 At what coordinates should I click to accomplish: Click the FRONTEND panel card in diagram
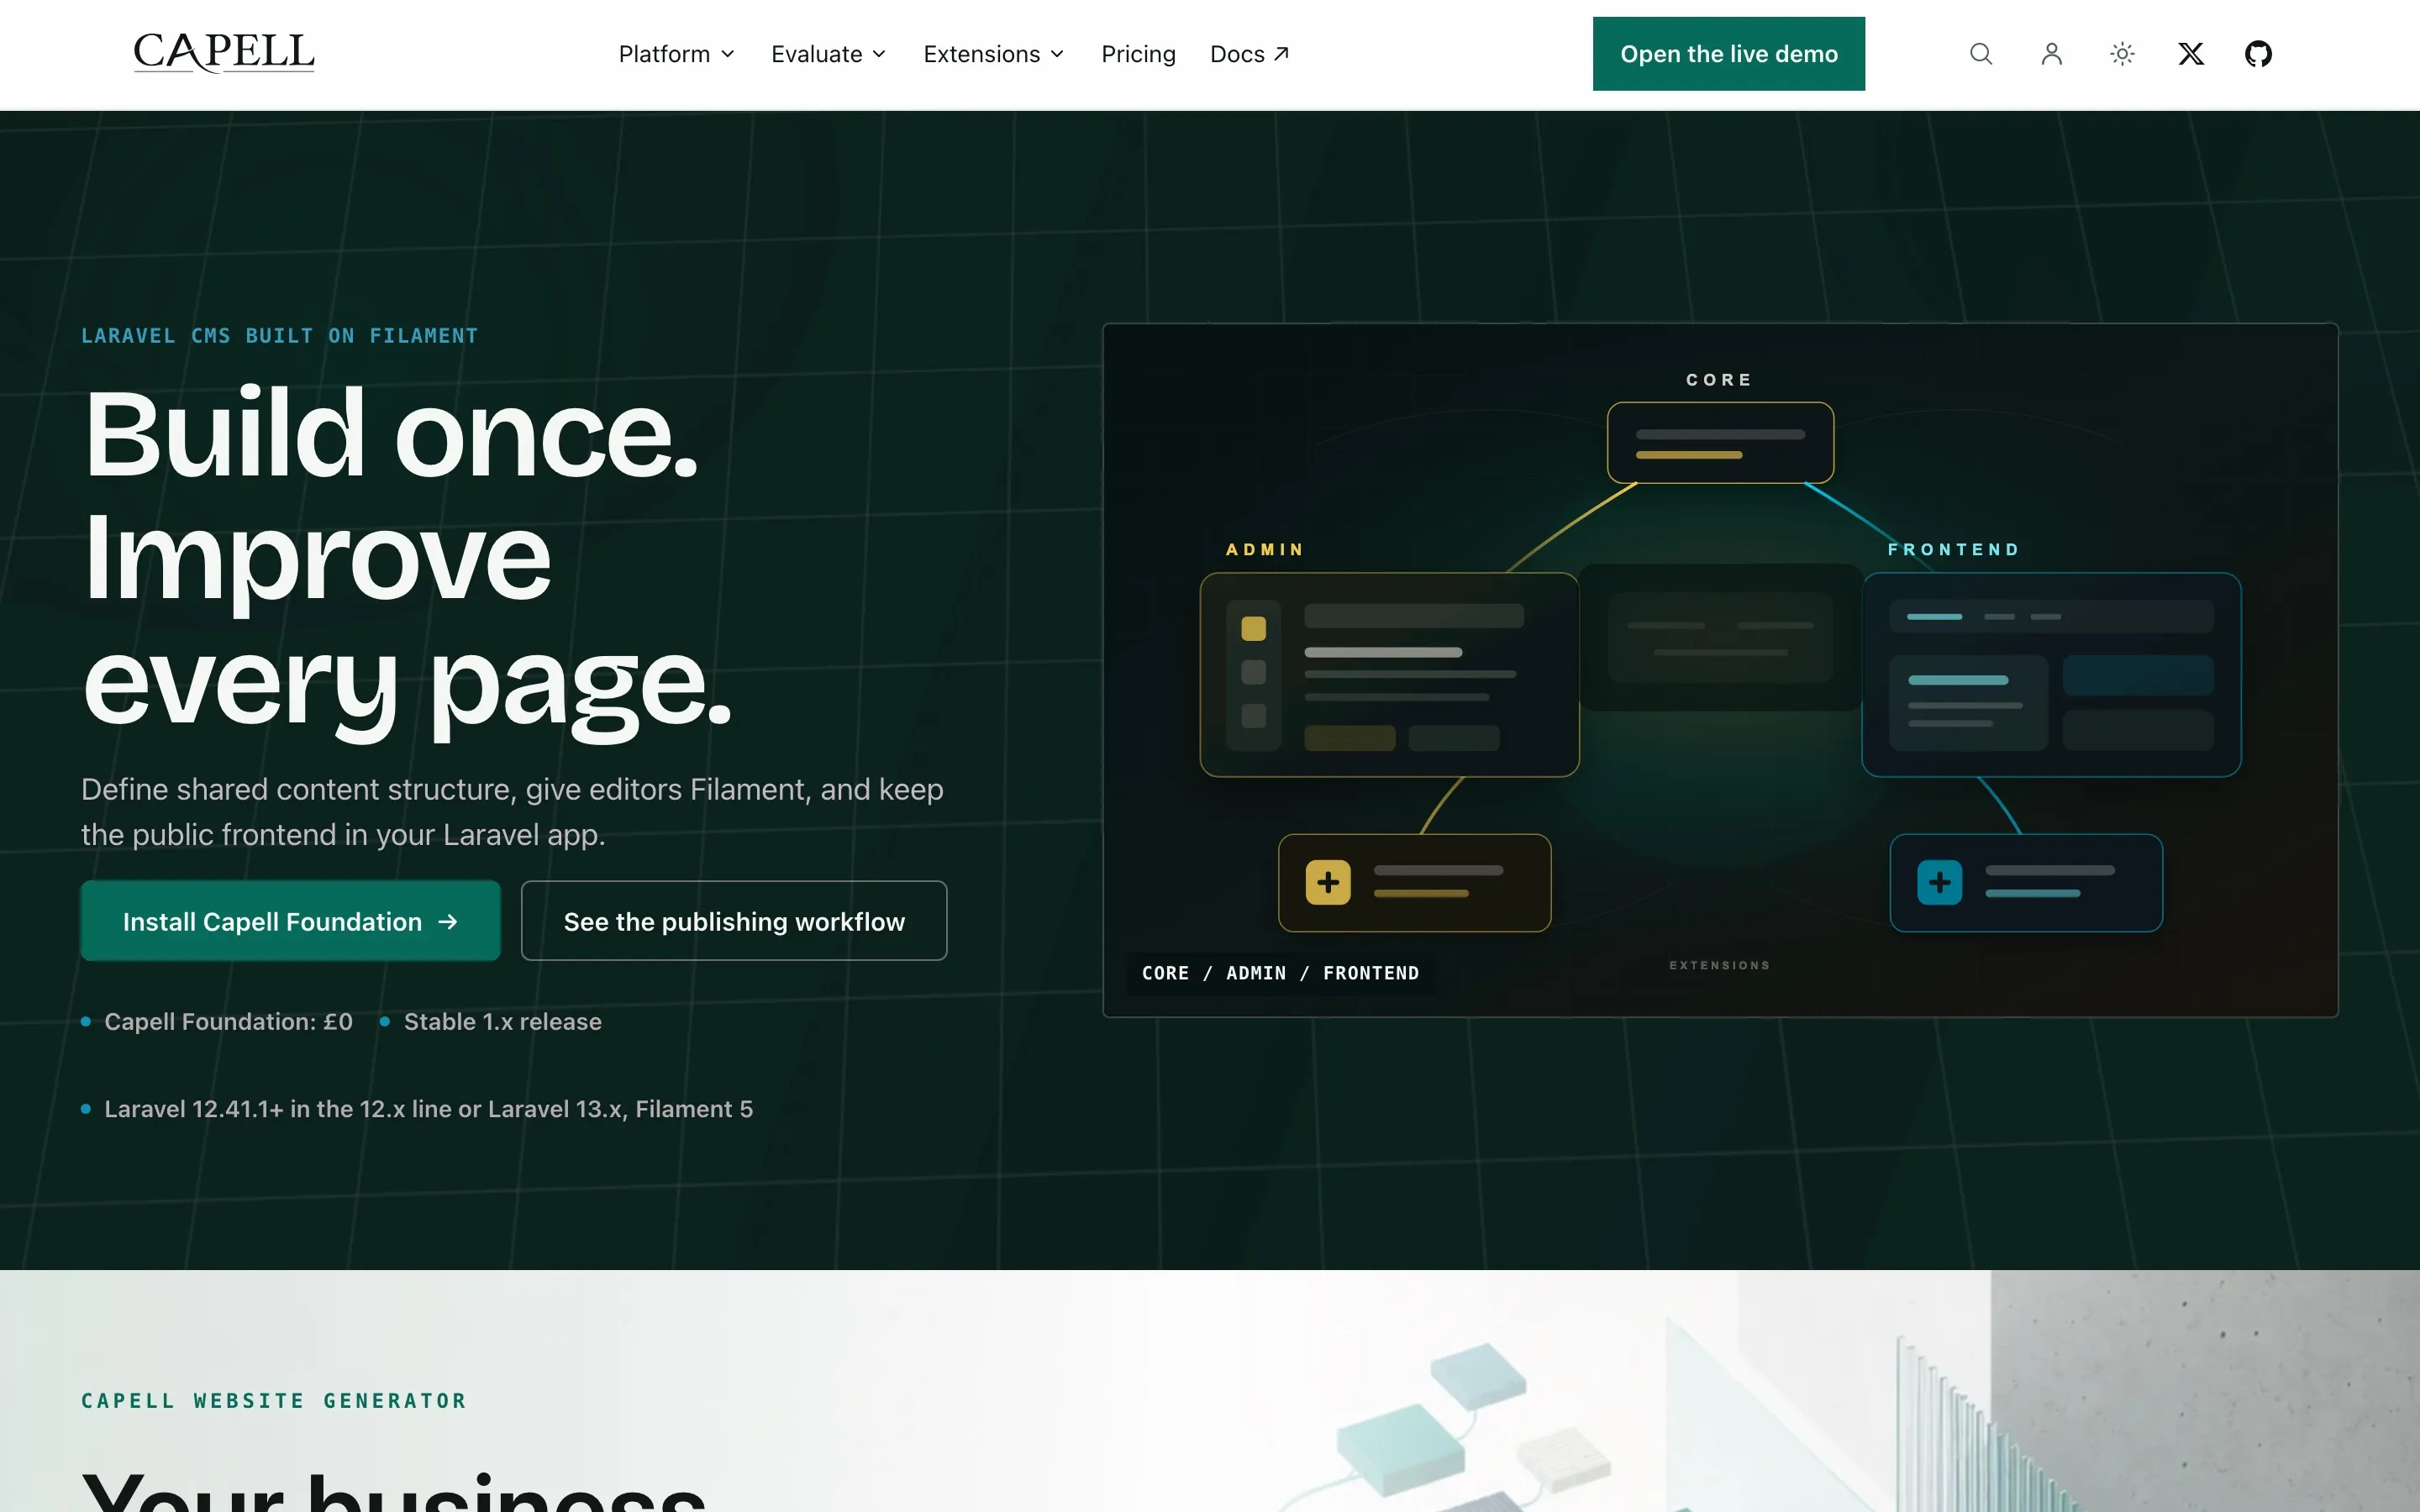[2051, 675]
